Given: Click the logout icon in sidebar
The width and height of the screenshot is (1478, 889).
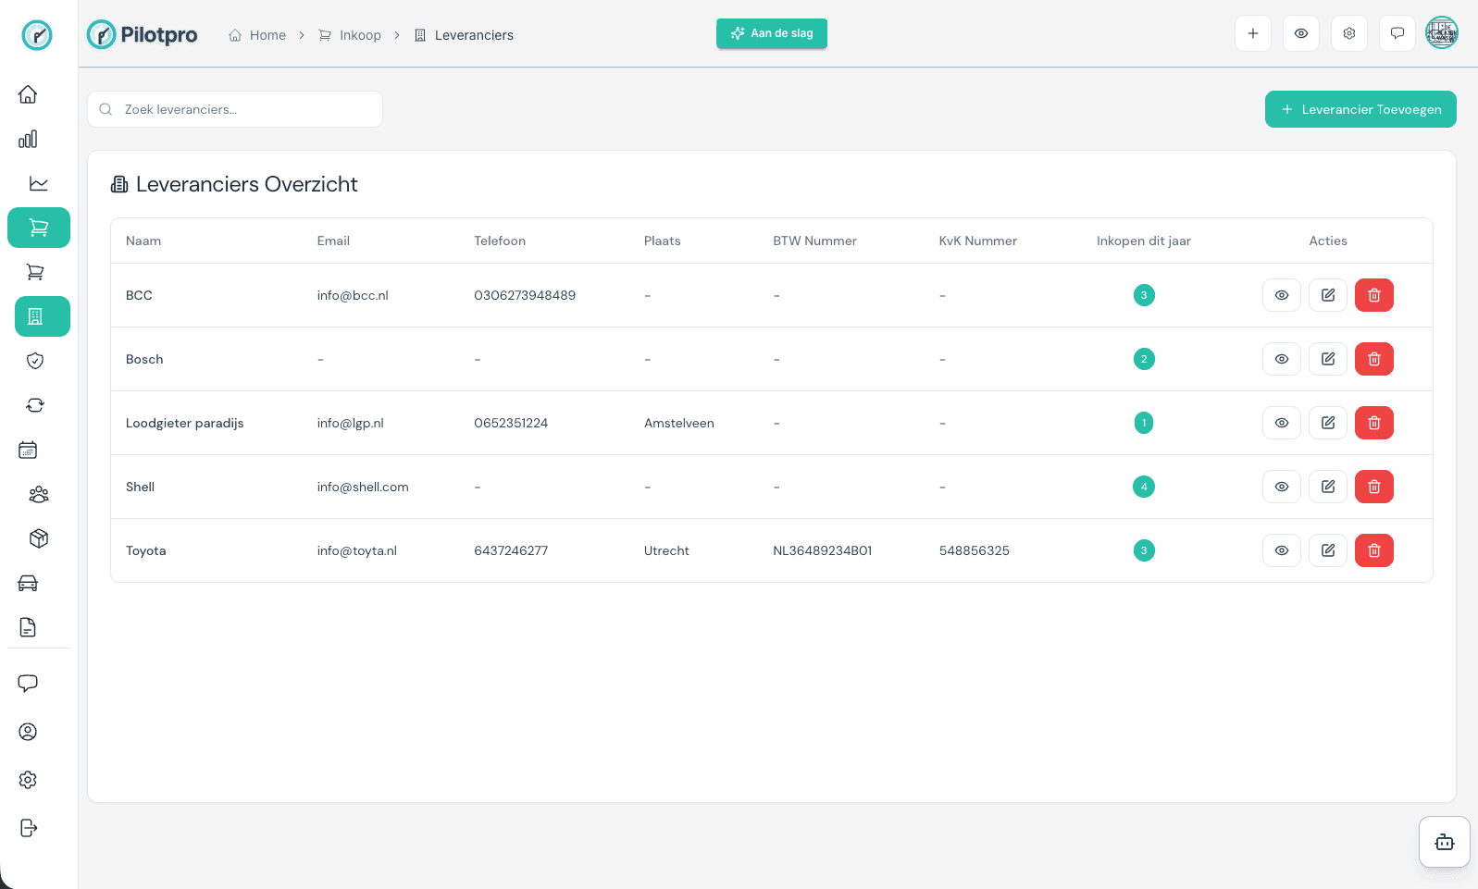Looking at the screenshot, I should point(28,828).
